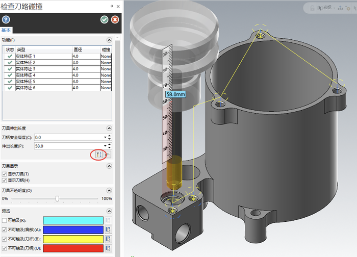The height and width of the screenshot is (257, 357).
Task: Enable the 可触及(R) checkbox
Action: (x=4, y=221)
